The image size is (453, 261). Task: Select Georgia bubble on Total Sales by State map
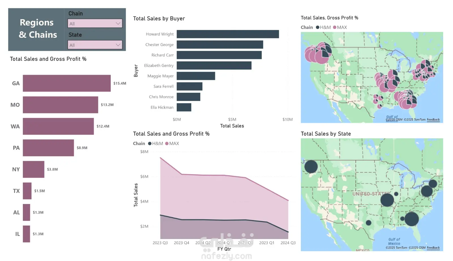click(411, 219)
